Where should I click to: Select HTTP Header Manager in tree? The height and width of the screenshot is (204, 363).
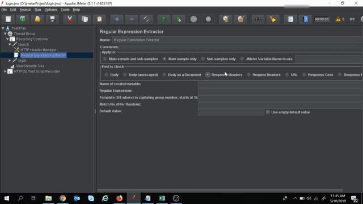click(x=39, y=50)
